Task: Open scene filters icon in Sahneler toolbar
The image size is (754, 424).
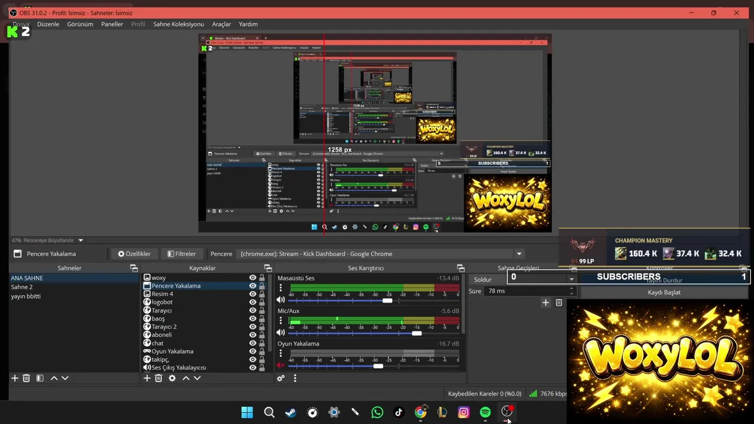Action: click(x=40, y=378)
